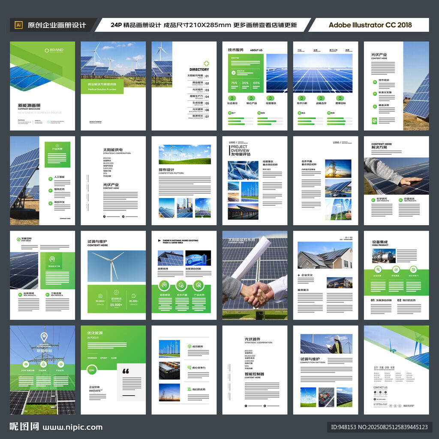Click the 太阳能供电 heading

[113, 150]
